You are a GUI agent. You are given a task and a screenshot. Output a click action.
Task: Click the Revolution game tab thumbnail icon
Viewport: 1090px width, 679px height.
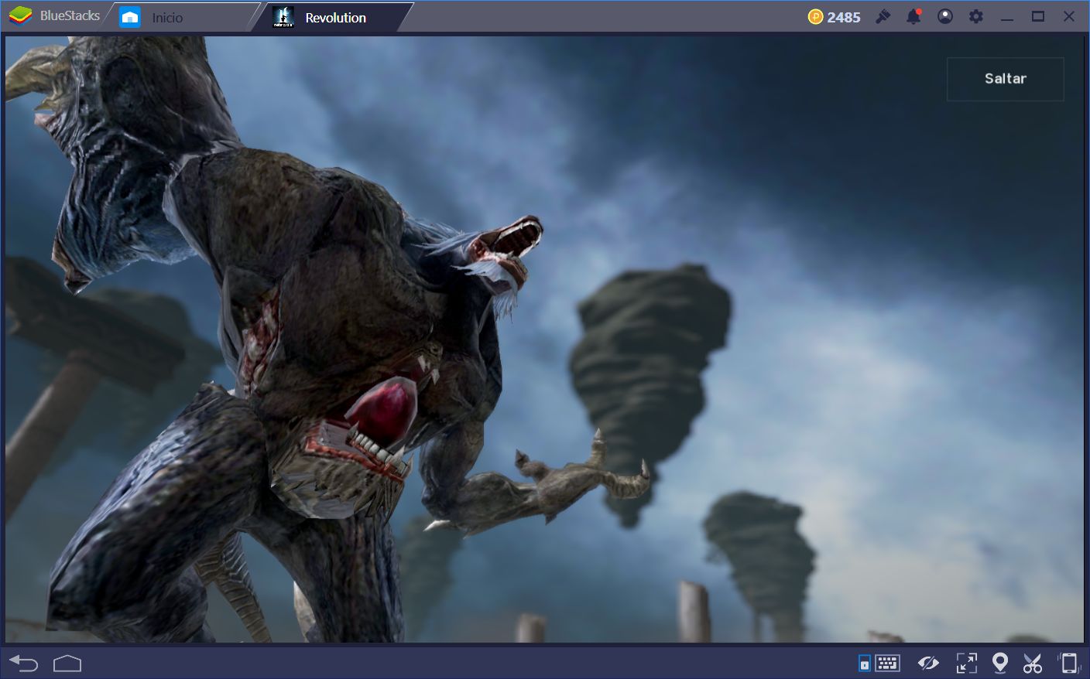click(x=283, y=17)
